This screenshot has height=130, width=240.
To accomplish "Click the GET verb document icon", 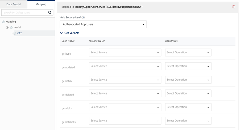I will 15,33.
